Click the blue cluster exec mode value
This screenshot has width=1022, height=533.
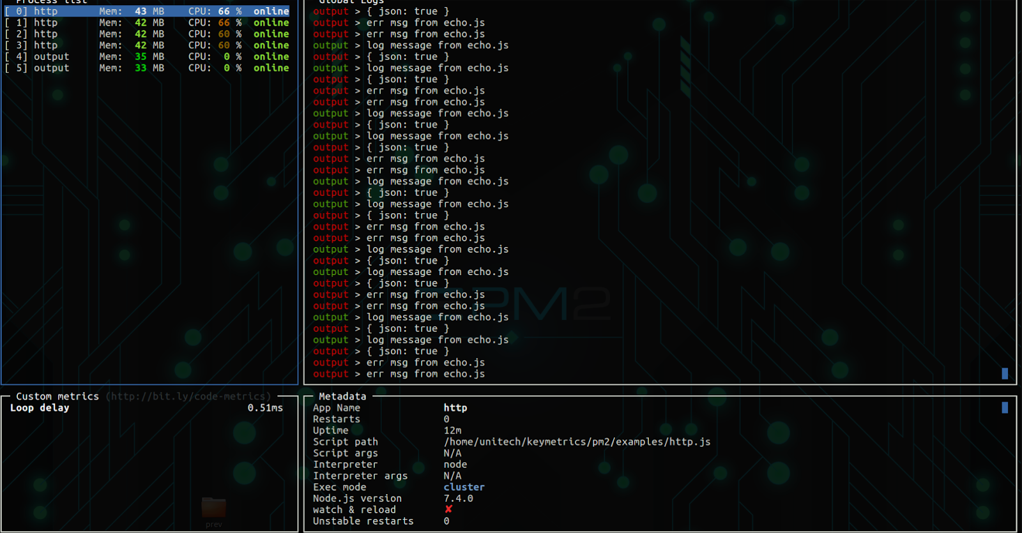pos(464,487)
